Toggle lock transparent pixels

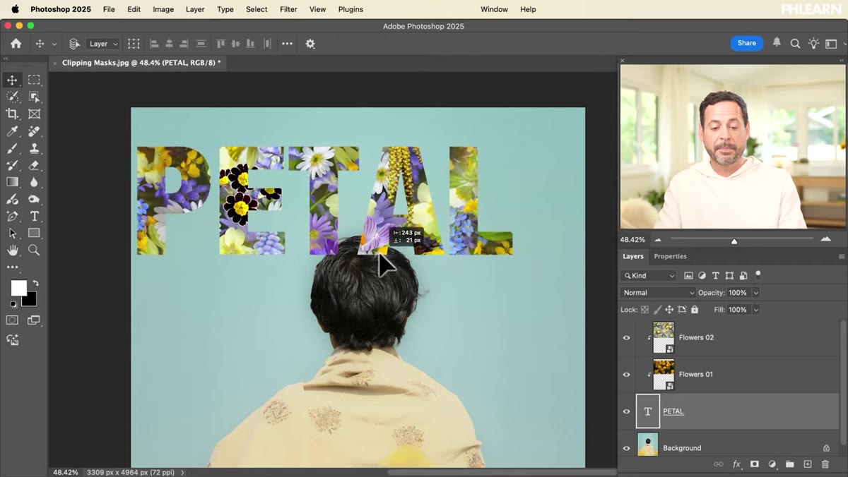coord(644,310)
